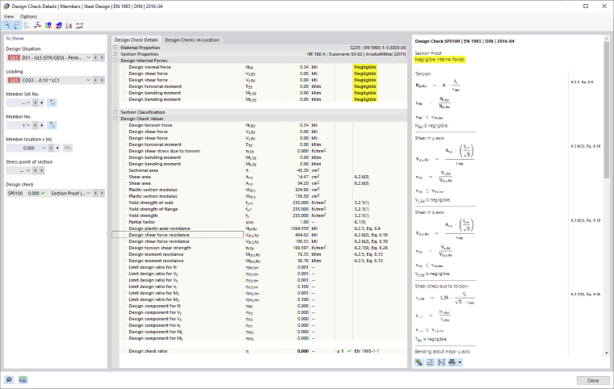Click the units 0.00 icon at bottom left

click(23, 379)
